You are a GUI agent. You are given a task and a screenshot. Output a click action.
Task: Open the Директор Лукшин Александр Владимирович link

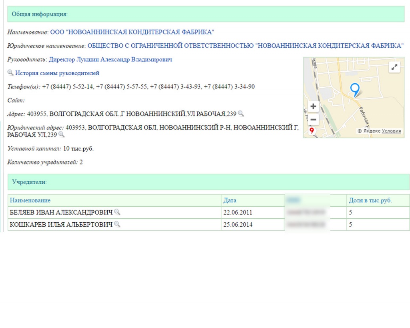[111, 59]
